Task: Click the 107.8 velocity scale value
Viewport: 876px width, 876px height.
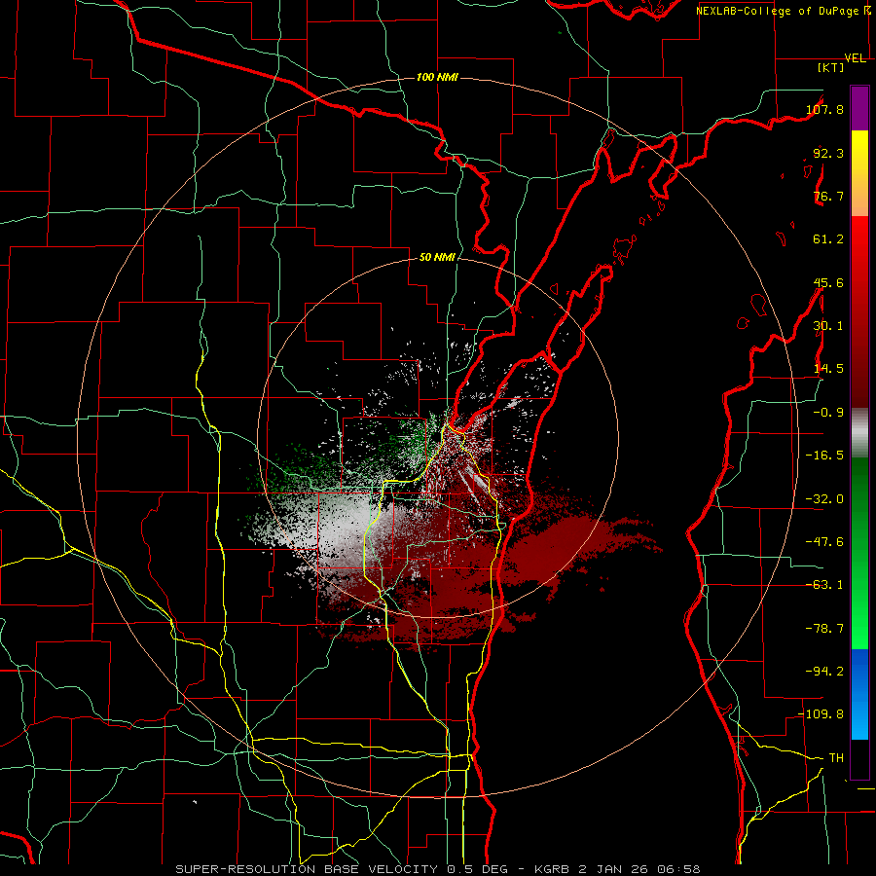Action: (824, 109)
